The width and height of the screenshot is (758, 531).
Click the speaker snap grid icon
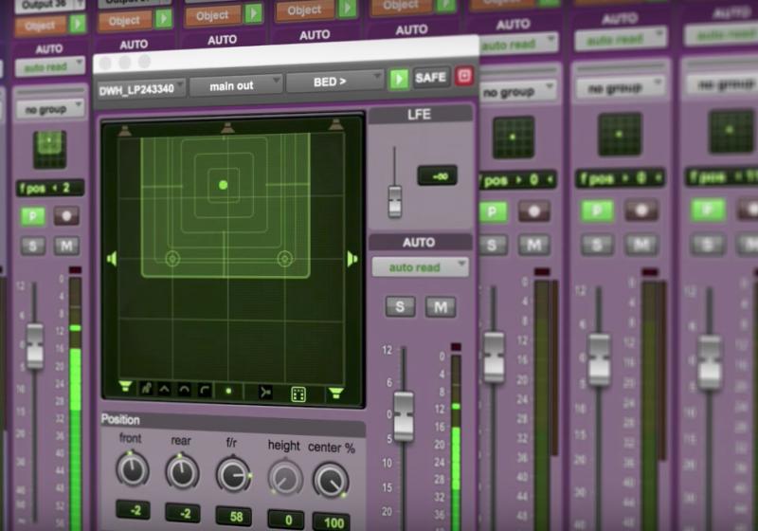tap(298, 394)
